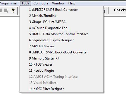Choose MPLAB Macros entry

tap(62, 46)
